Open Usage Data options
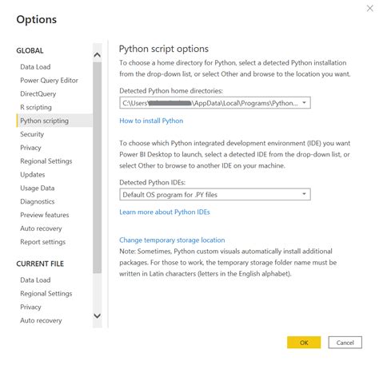This screenshot has width=379, height=365. (38, 188)
